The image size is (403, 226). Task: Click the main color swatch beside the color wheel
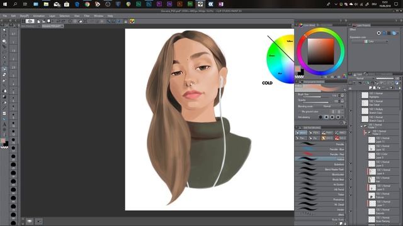point(298,68)
